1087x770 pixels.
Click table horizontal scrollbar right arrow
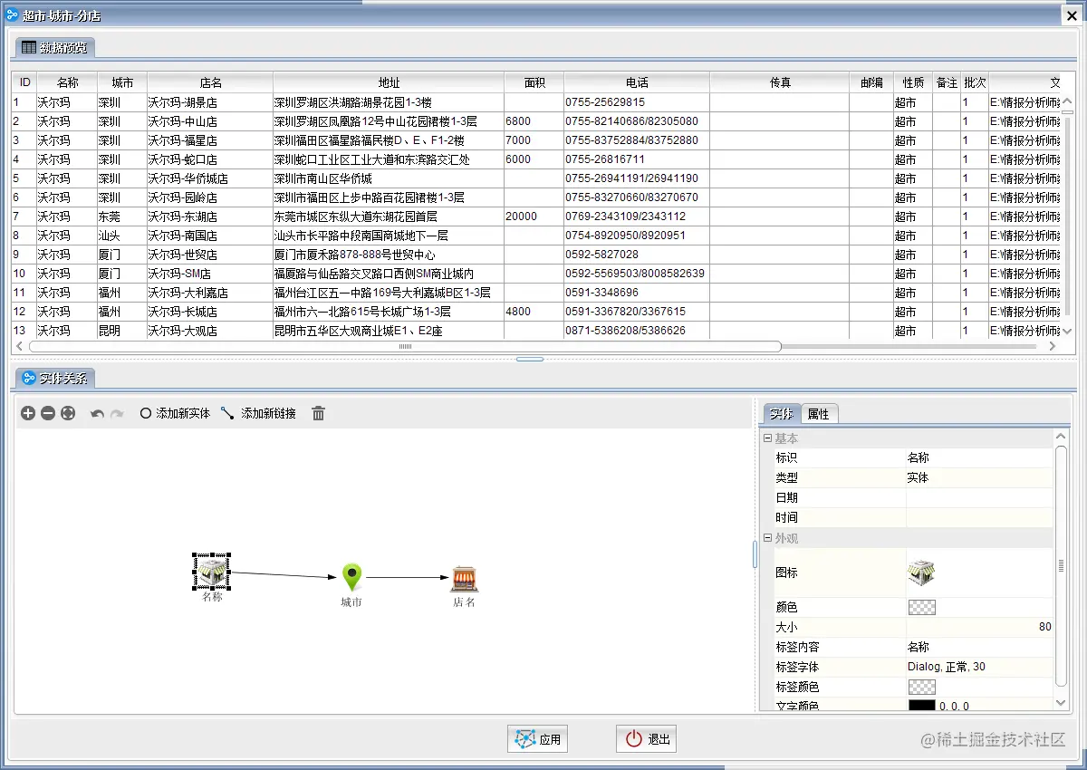[x=1053, y=346]
